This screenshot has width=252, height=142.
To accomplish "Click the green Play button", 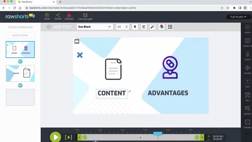I will (x=55, y=137).
